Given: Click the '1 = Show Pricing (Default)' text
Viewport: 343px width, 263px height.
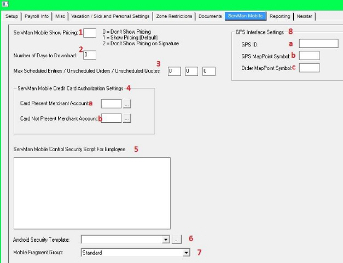Looking at the screenshot, I should coord(130,38).
